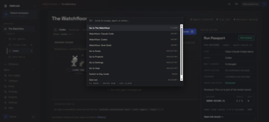The width and height of the screenshot is (269, 122).
Task: Click the command-K icon in the palette
Action: pos(91,21)
